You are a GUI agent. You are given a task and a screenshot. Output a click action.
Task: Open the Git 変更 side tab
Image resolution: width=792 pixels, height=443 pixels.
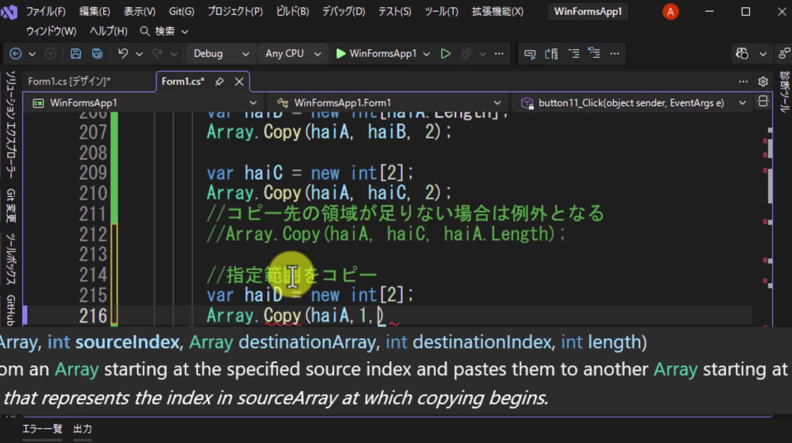(x=11, y=205)
